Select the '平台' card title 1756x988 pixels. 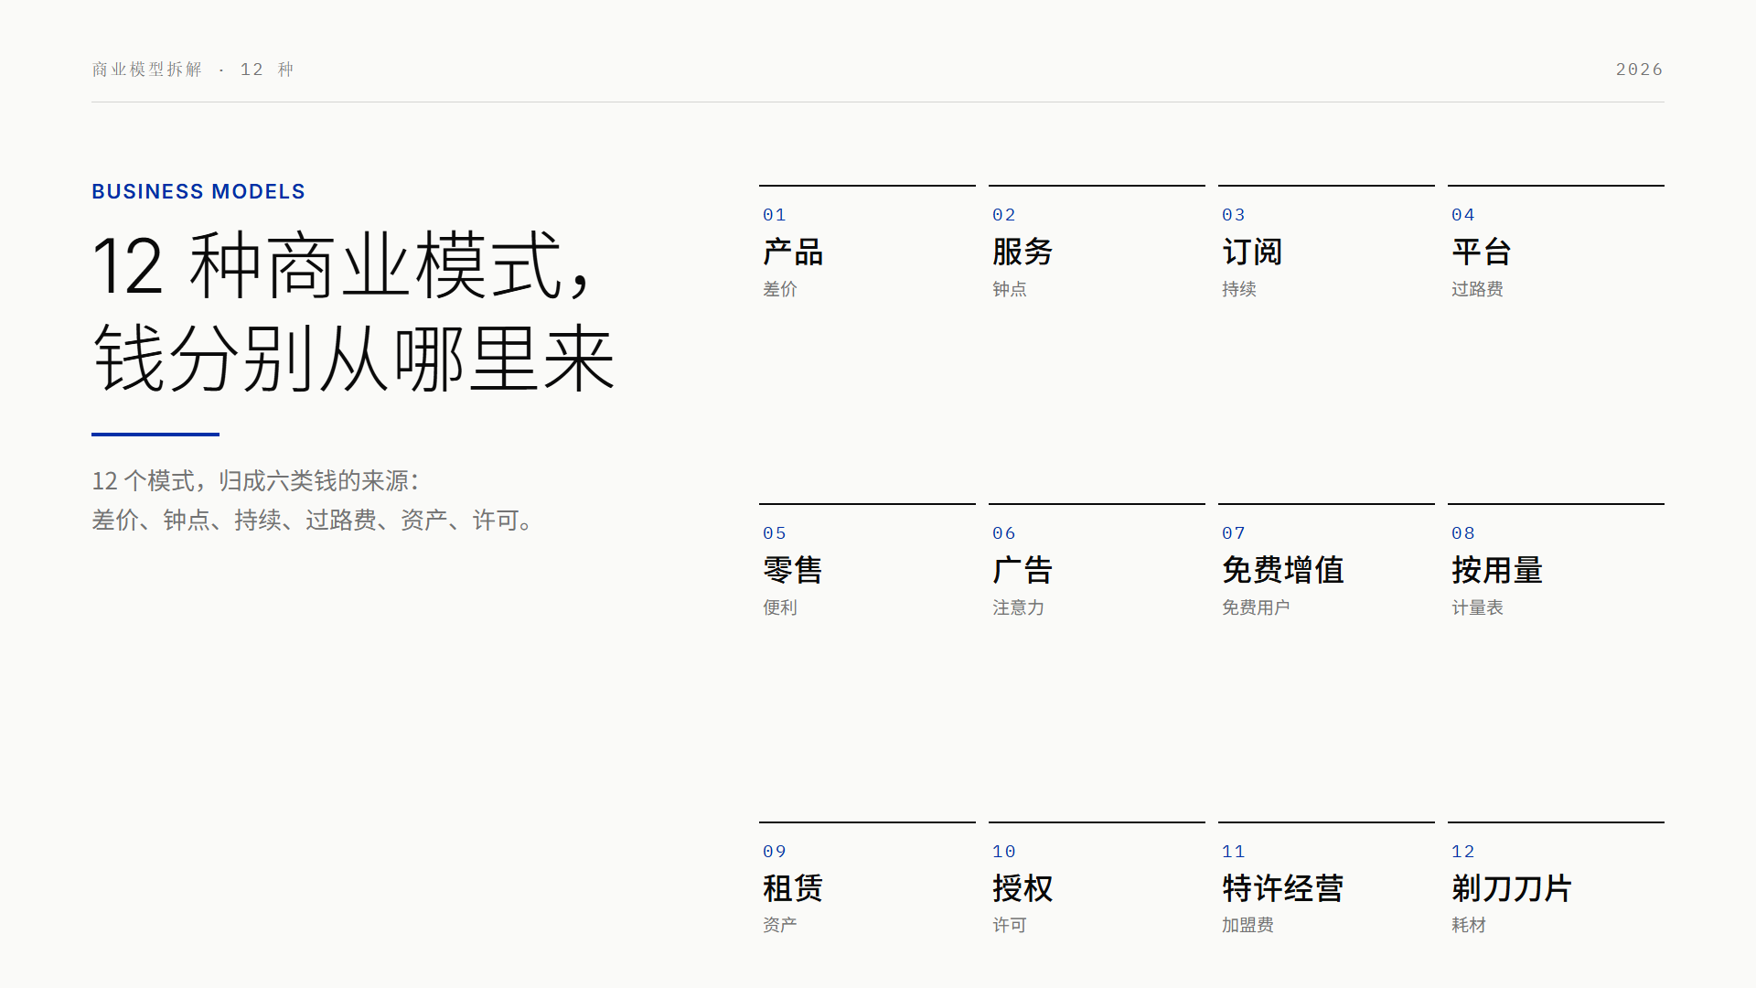pyautogui.click(x=1482, y=252)
